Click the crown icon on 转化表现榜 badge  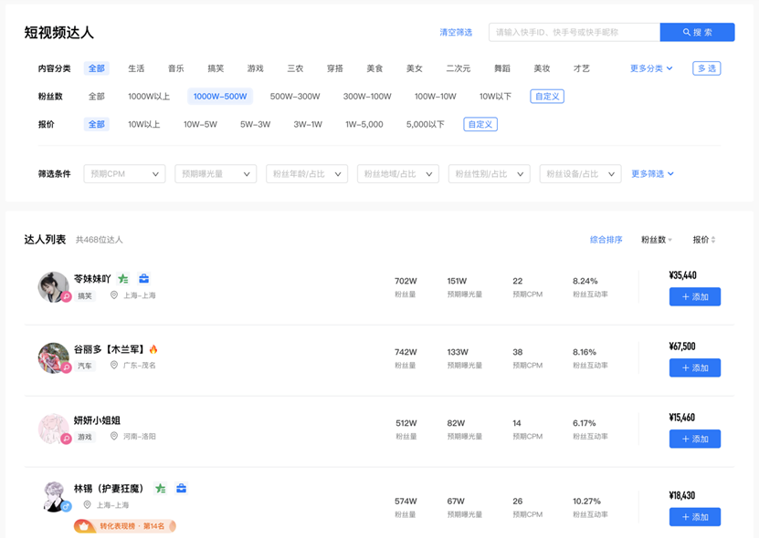tap(85, 526)
